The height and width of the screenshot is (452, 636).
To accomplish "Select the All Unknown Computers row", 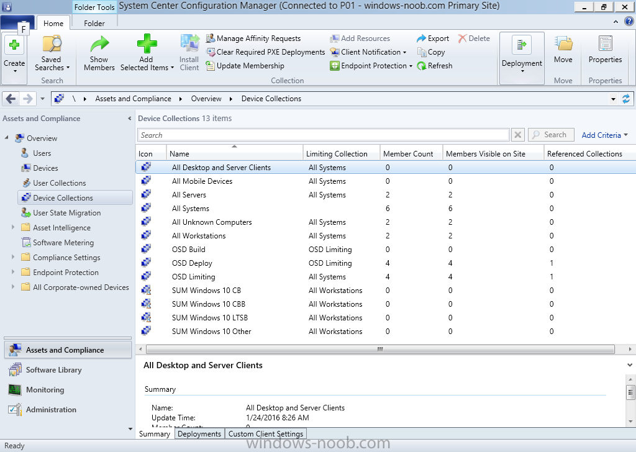I will coord(385,222).
